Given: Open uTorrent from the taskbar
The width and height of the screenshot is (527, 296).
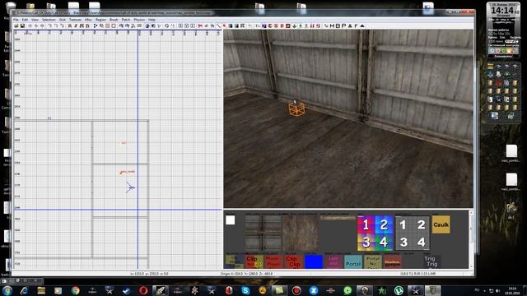Looking at the screenshot, I should click(399, 290).
